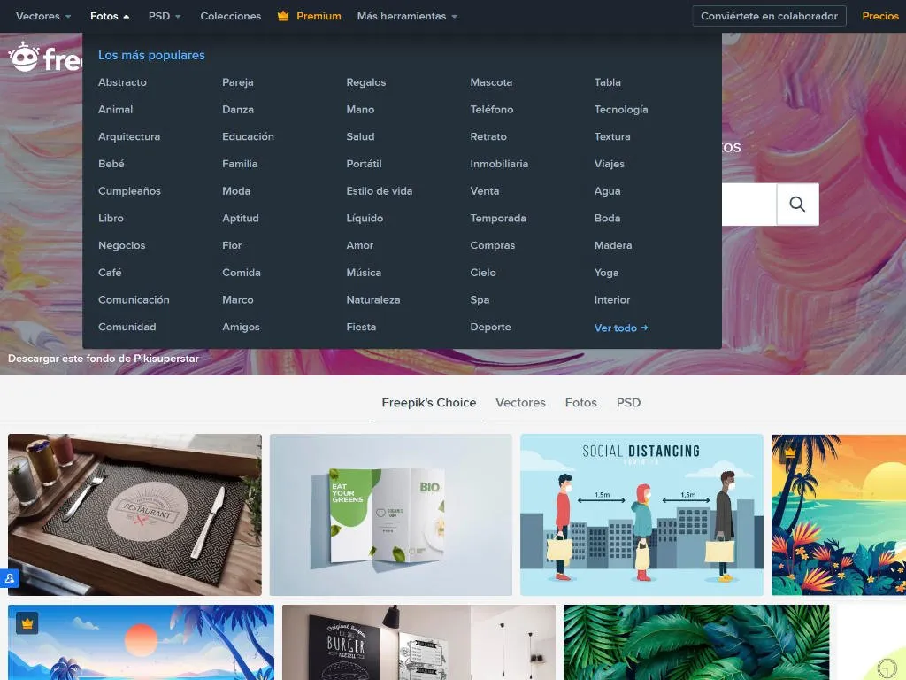Open the Social Distancing illustration thumbnail
The width and height of the screenshot is (906, 680).
pos(641,514)
